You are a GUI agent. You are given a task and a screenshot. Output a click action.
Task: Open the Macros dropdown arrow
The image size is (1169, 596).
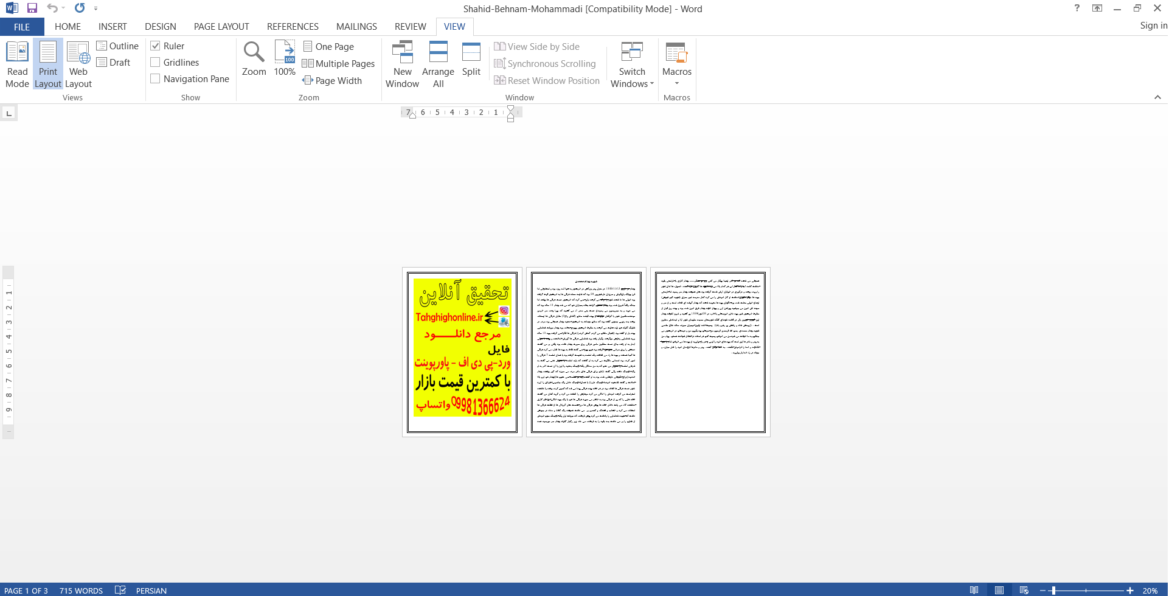click(x=677, y=84)
